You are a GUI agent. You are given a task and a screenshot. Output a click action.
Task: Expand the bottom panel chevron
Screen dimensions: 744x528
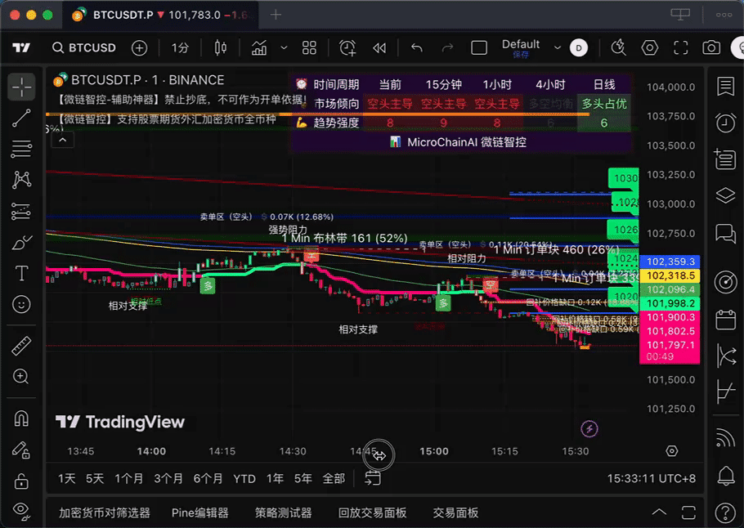(x=659, y=512)
